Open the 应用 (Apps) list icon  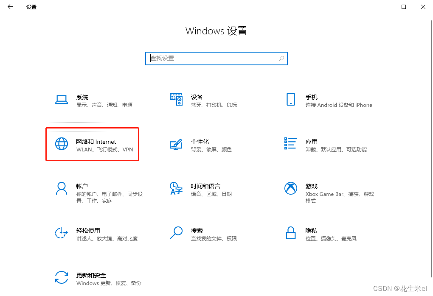291,144
